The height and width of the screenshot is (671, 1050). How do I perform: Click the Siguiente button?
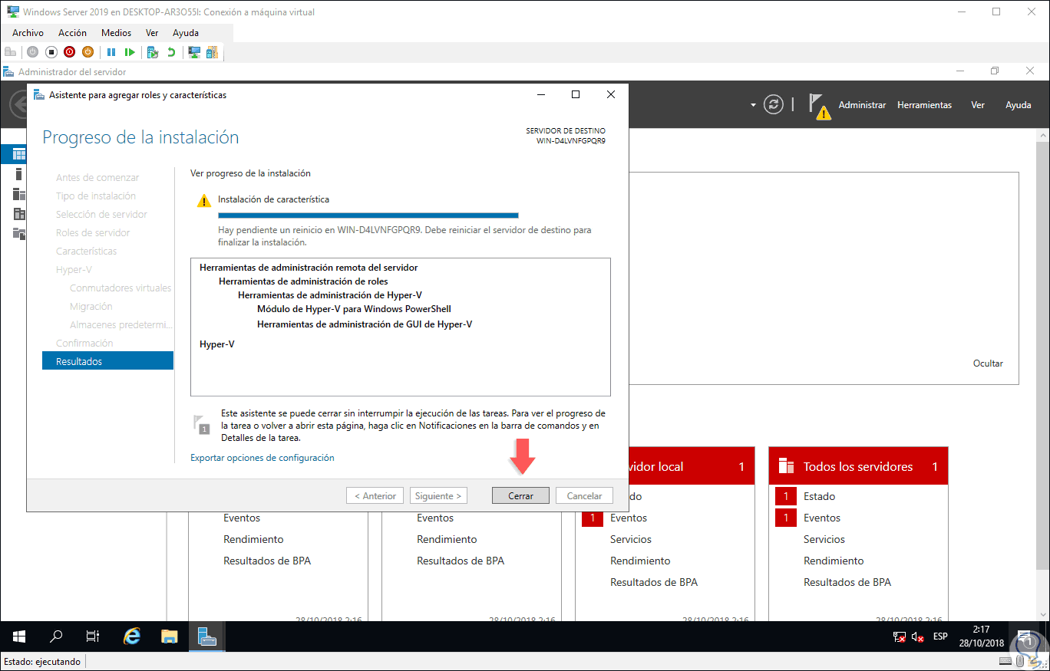[439, 496]
